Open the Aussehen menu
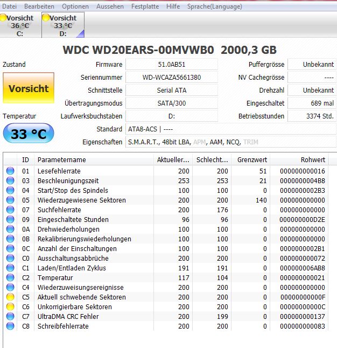This screenshot has width=337, height=348. (110, 6)
